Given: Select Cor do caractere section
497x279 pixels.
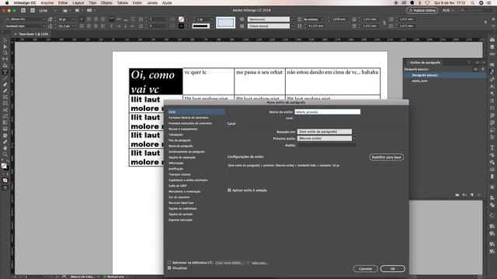Looking at the screenshot, I should pos(179,197).
